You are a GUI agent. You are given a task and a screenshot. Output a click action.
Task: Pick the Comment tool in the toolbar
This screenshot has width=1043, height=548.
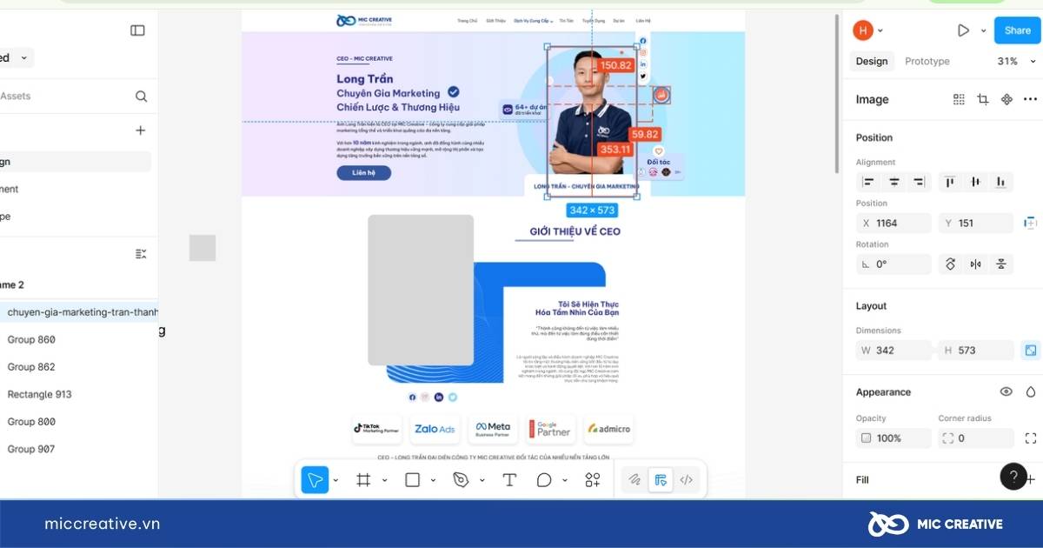544,479
